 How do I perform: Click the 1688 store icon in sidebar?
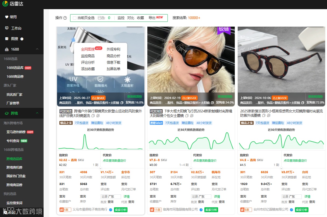(7, 49)
